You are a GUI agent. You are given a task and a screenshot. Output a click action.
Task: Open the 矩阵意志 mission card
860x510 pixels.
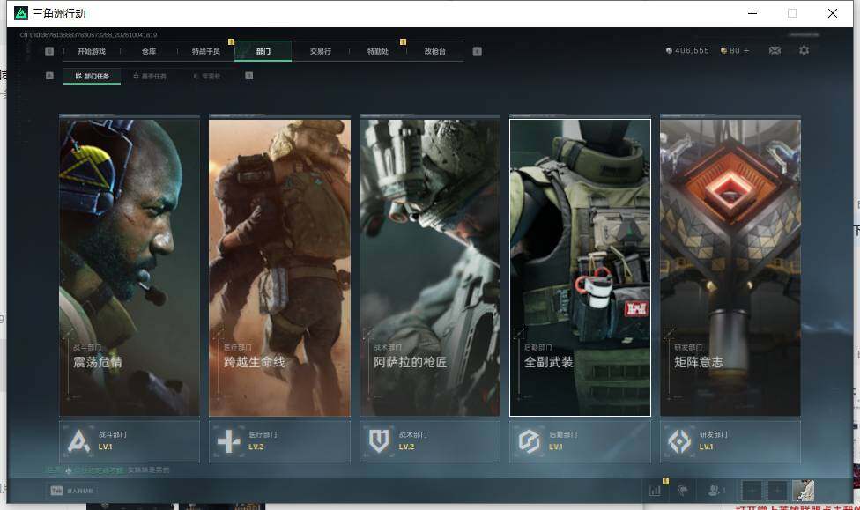[x=730, y=268]
